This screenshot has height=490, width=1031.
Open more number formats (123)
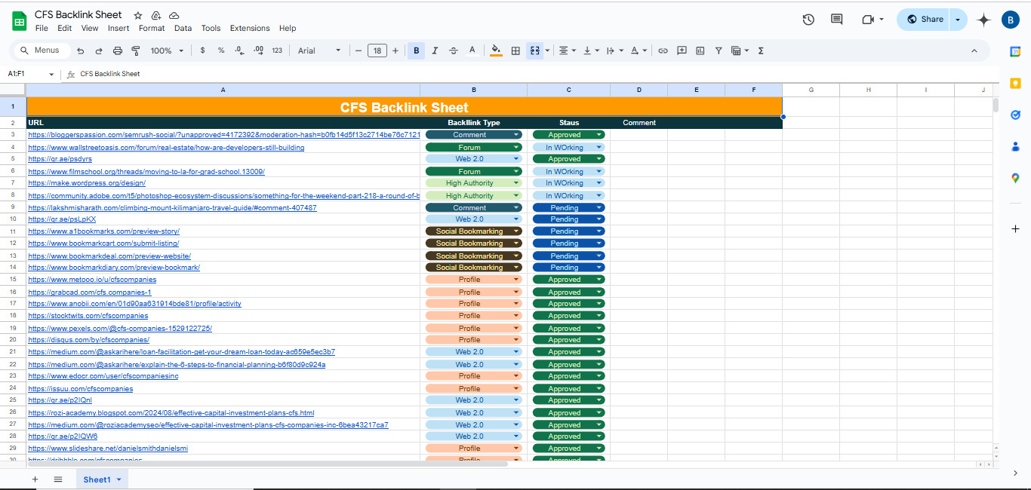click(277, 51)
